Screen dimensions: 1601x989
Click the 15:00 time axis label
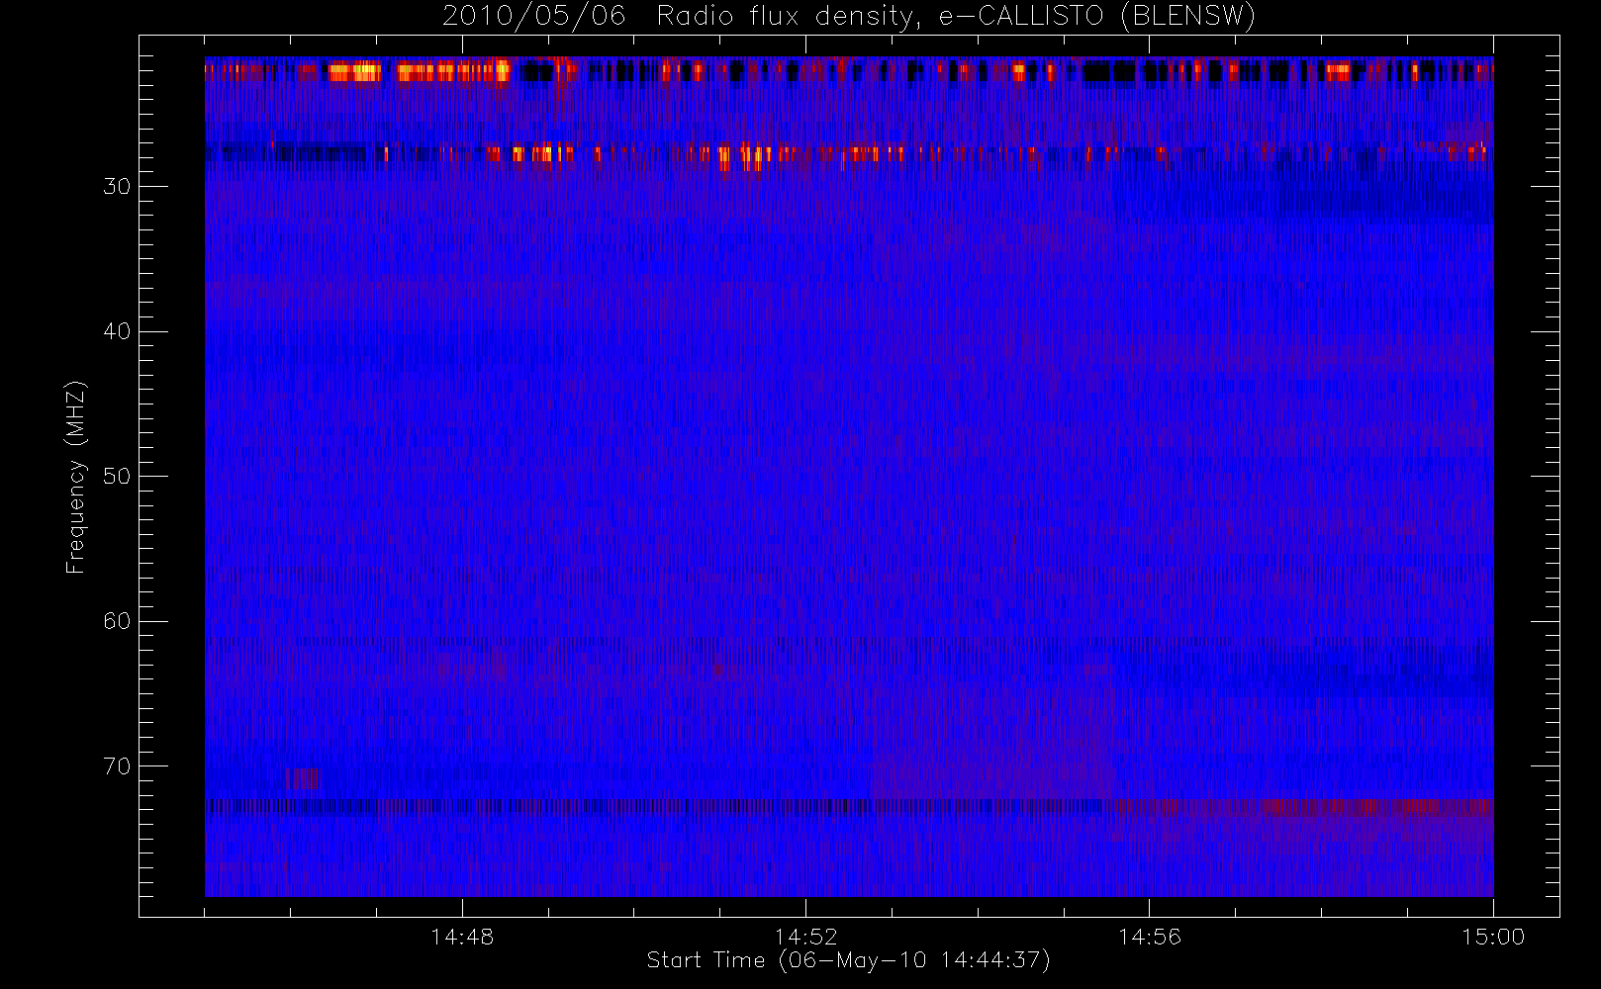tap(1492, 936)
